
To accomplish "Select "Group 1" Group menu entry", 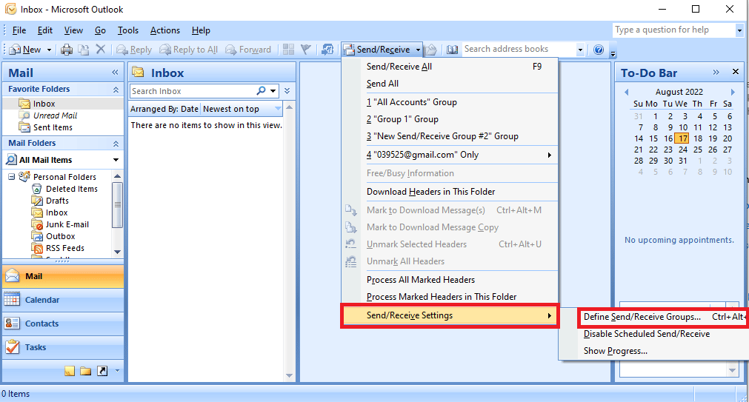I will 450,119.
